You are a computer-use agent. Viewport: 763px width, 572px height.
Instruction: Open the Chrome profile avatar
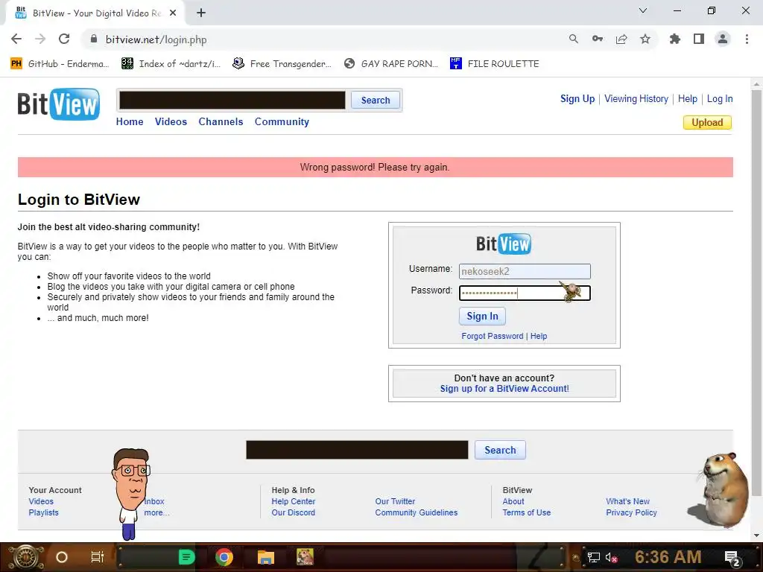723,39
